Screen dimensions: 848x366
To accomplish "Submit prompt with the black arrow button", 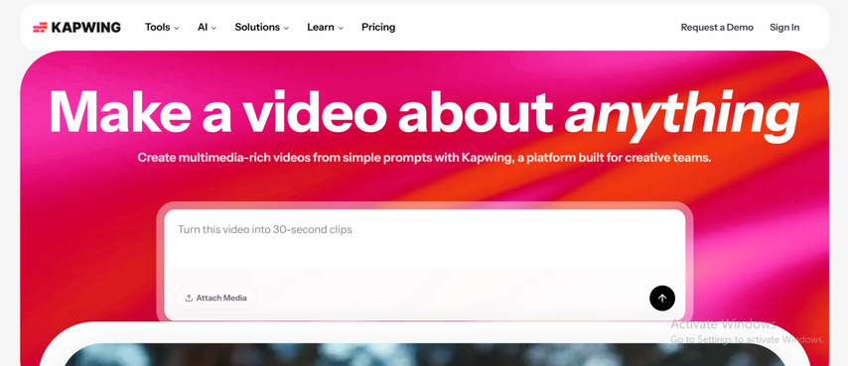I will tap(662, 298).
